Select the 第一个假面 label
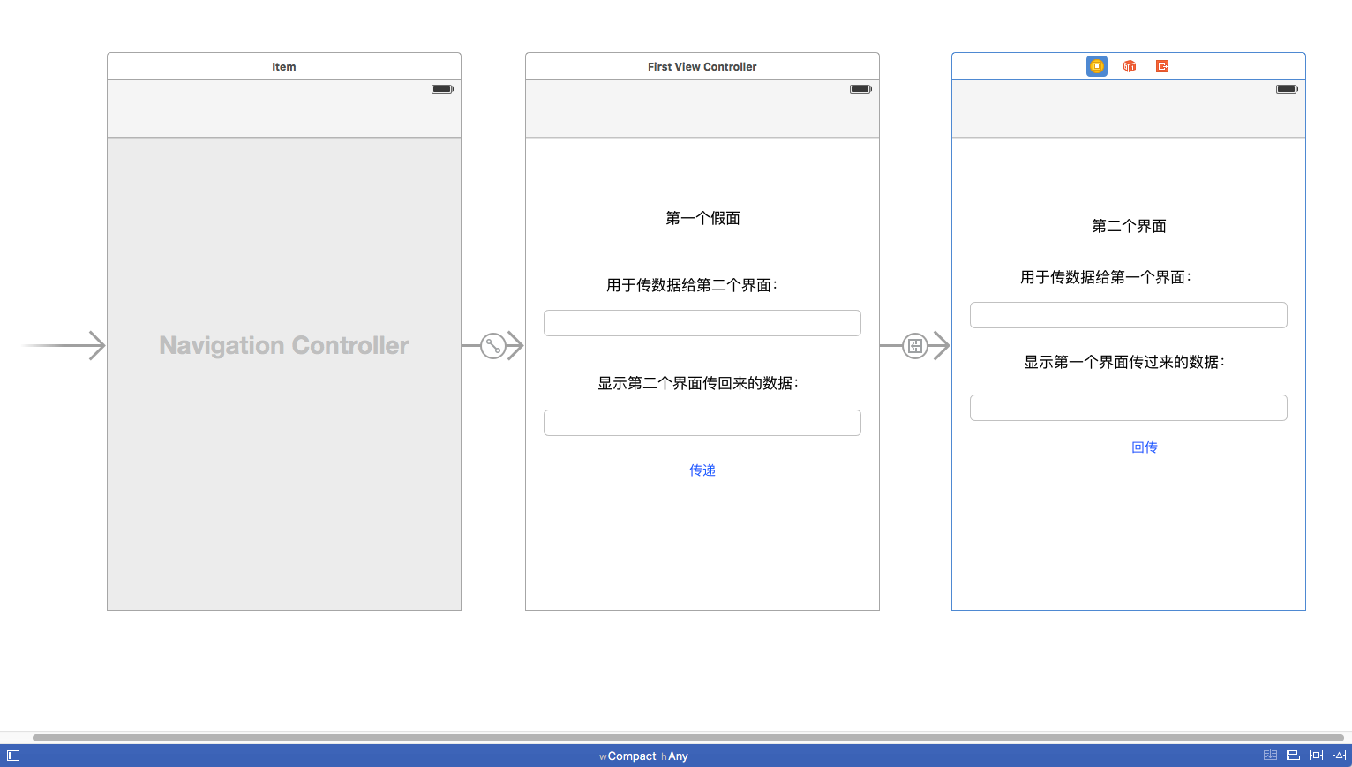The height and width of the screenshot is (767, 1352). [702, 218]
